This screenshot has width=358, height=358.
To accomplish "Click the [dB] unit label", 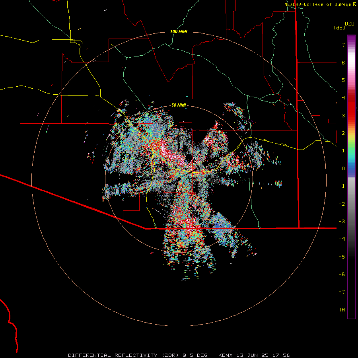I will [x=340, y=27].
